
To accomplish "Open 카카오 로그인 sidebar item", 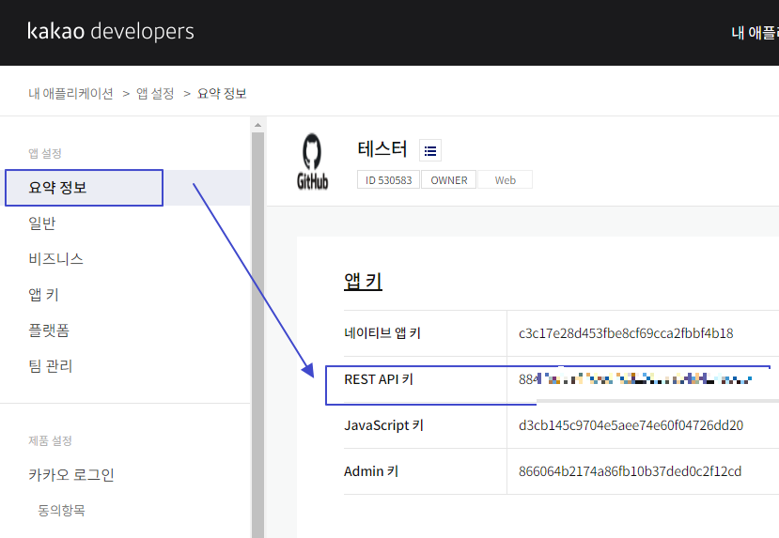I will (71, 475).
